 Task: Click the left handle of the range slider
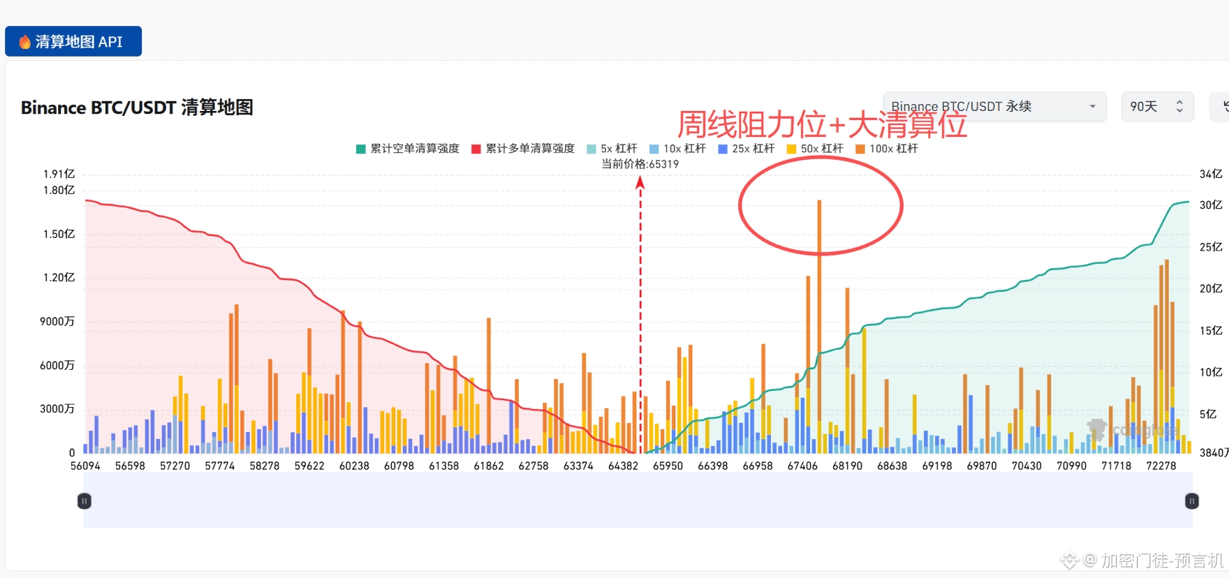[x=84, y=501]
